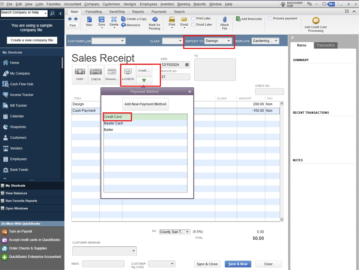Go to the next receipt with the right arrow
This screenshot has width=359, height=270.
pos(76,19)
